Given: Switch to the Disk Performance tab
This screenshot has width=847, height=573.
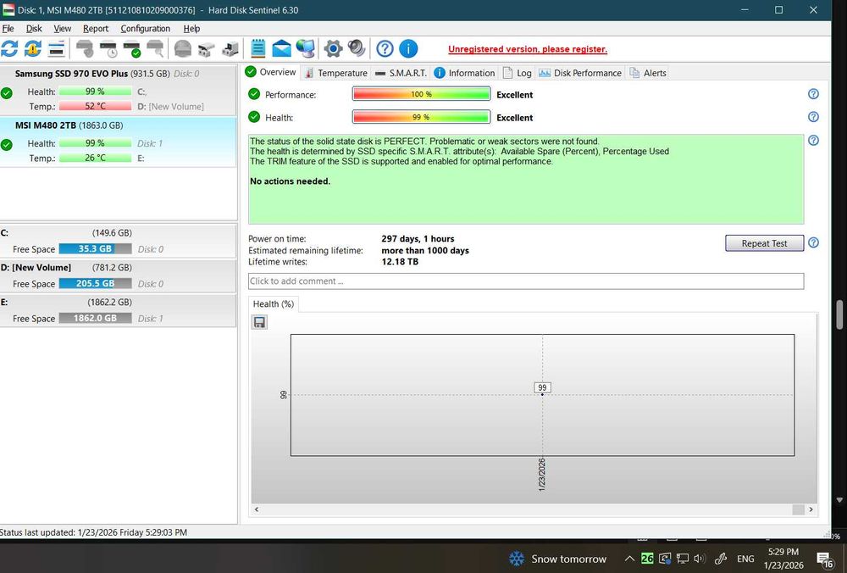Looking at the screenshot, I should (580, 73).
